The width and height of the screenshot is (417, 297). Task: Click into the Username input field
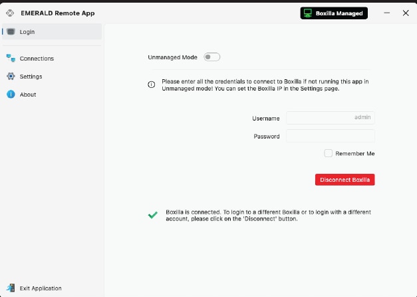click(x=331, y=118)
